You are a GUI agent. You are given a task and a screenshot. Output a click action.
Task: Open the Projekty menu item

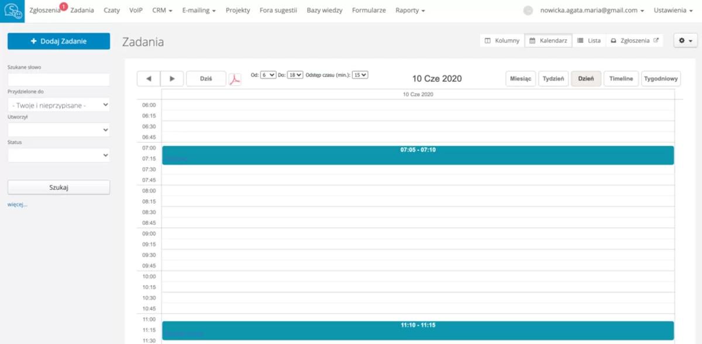tap(238, 11)
